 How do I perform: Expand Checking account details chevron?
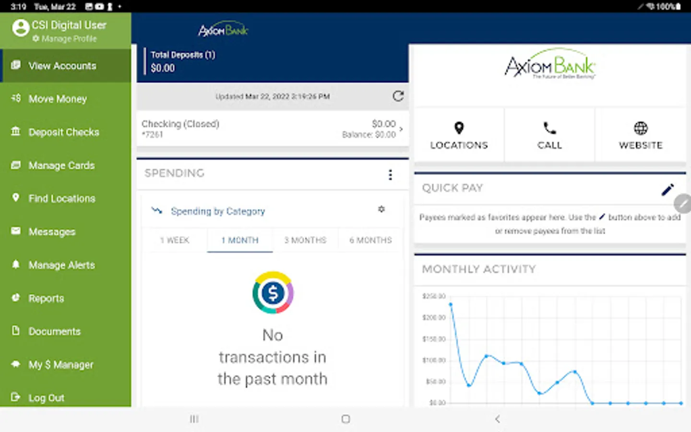[401, 129]
